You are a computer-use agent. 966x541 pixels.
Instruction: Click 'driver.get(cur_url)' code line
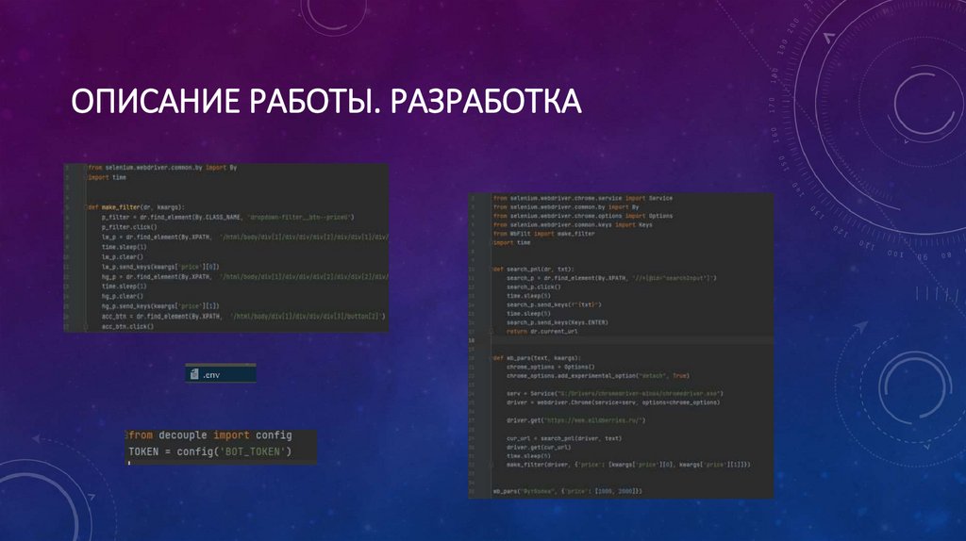click(539, 448)
